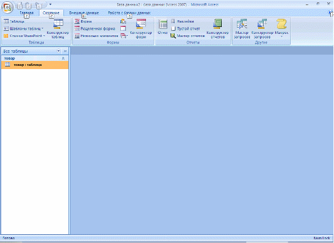Expand the Макрос dropdown arrow
This screenshot has height=243, width=334.
(x=281, y=36)
